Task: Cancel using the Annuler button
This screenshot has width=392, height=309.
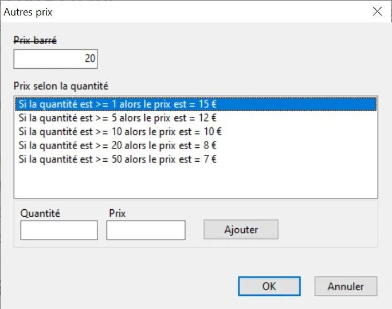Action: pyautogui.click(x=346, y=286)
